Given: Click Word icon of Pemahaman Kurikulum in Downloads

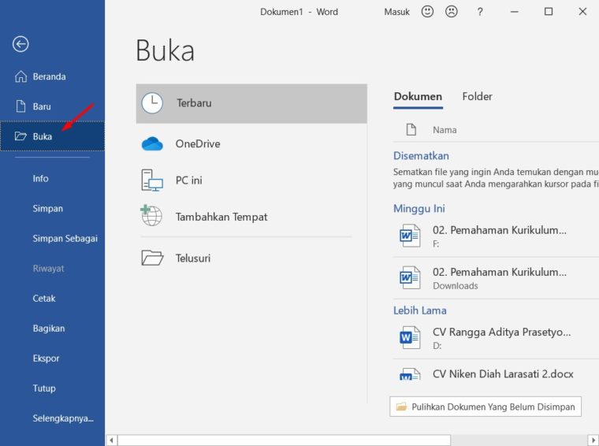Looking at the screenshot, I should pyautogui.click(x=410, y=277).
